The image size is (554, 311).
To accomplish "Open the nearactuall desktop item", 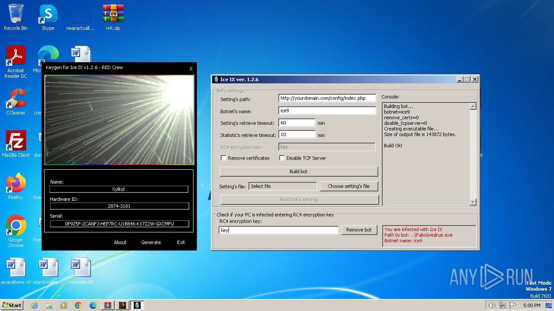I will [x=81, y=17].
